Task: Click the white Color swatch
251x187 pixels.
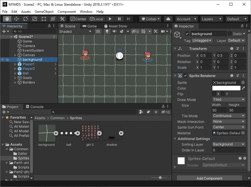Action: tap(226, 88)
